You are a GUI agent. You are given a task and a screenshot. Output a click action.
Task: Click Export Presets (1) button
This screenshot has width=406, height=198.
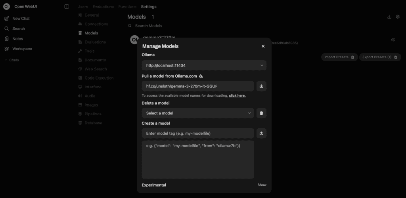380,57
